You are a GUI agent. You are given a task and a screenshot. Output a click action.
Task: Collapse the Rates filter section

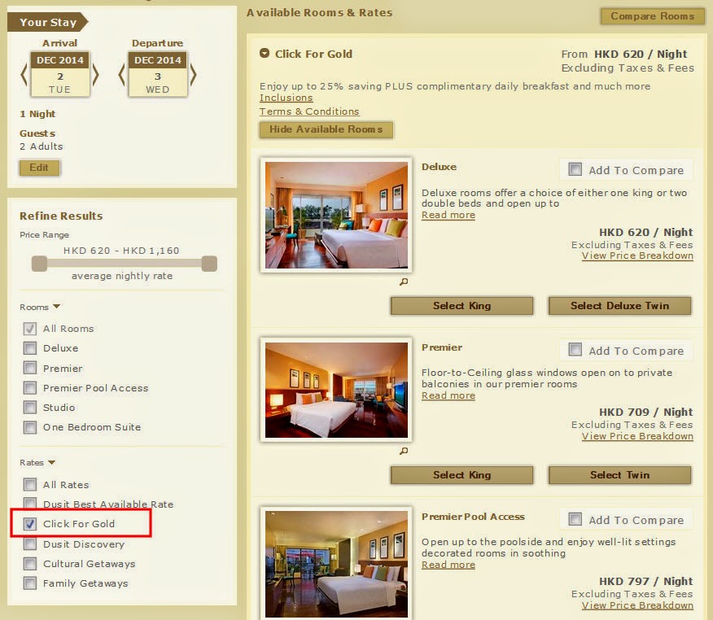click(x=51, y=462)
